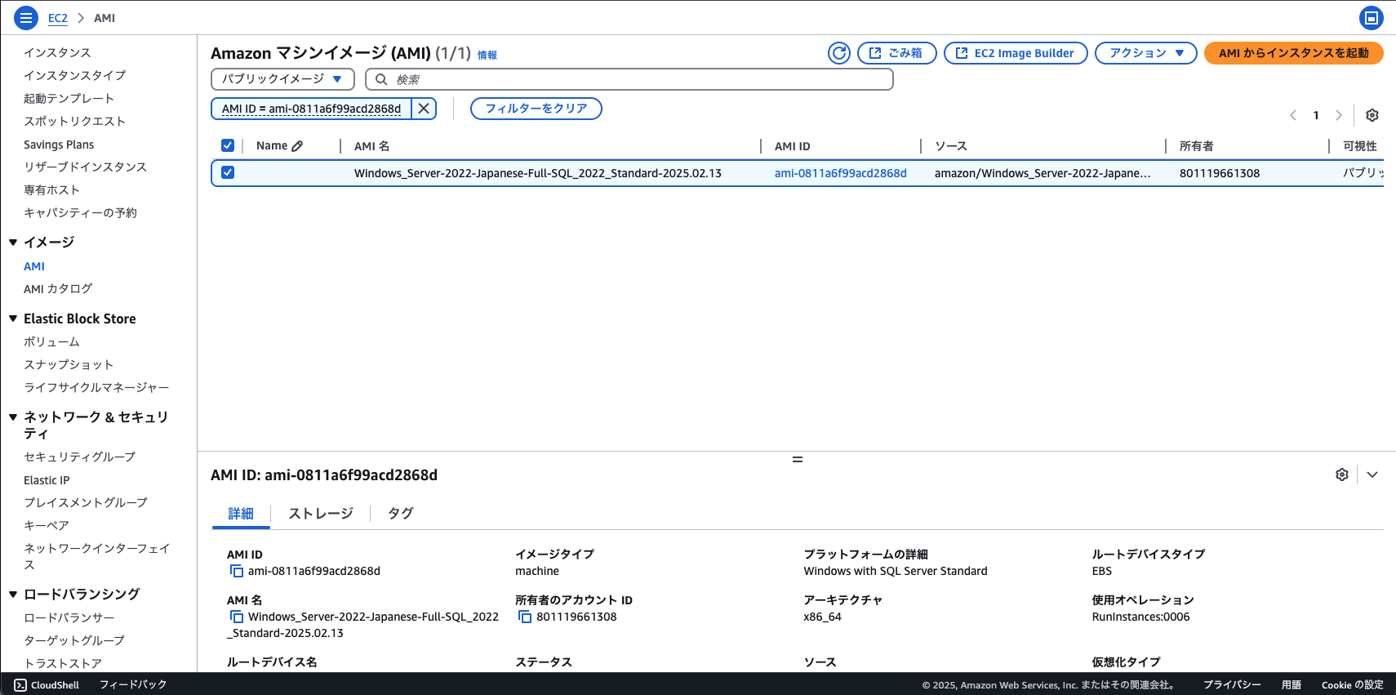The height and width of the screenshot is (695, 1396).
Task: Open 専有ホスト in sidebar
Action: pos(52,189)
